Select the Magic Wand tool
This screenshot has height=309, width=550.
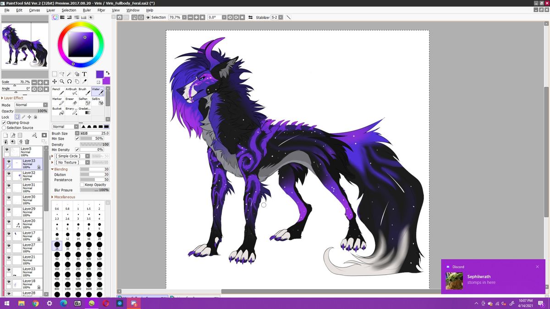point(69,74)
